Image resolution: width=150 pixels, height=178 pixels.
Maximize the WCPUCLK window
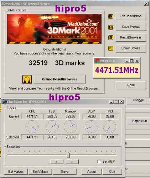pos(131,61)
